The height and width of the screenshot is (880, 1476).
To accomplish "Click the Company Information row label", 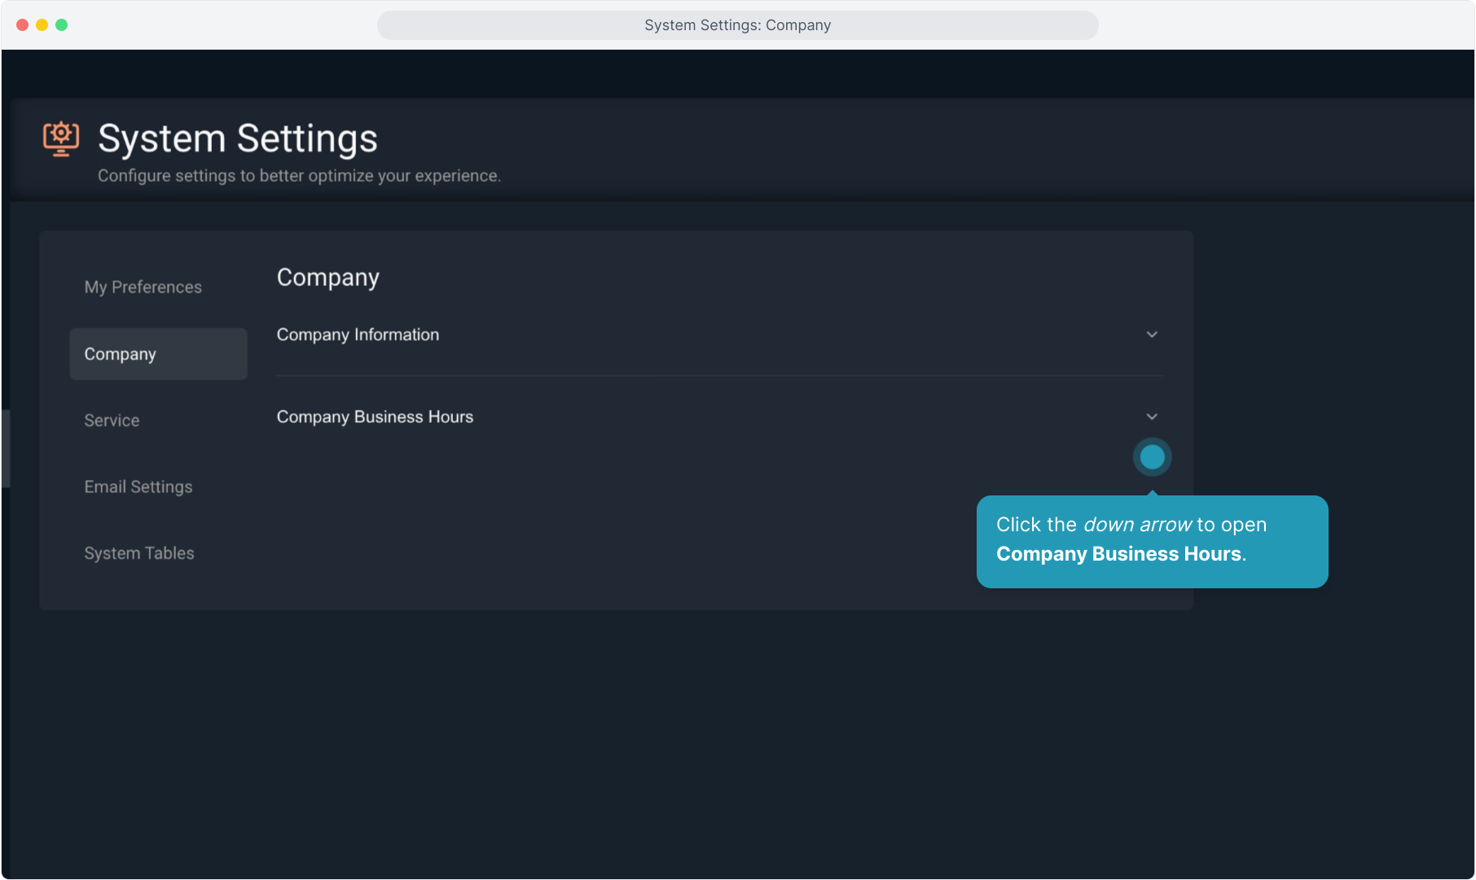I will (x=358, y=335).
